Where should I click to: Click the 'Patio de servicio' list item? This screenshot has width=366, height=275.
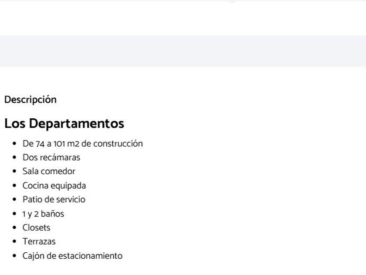pos(54,199)
